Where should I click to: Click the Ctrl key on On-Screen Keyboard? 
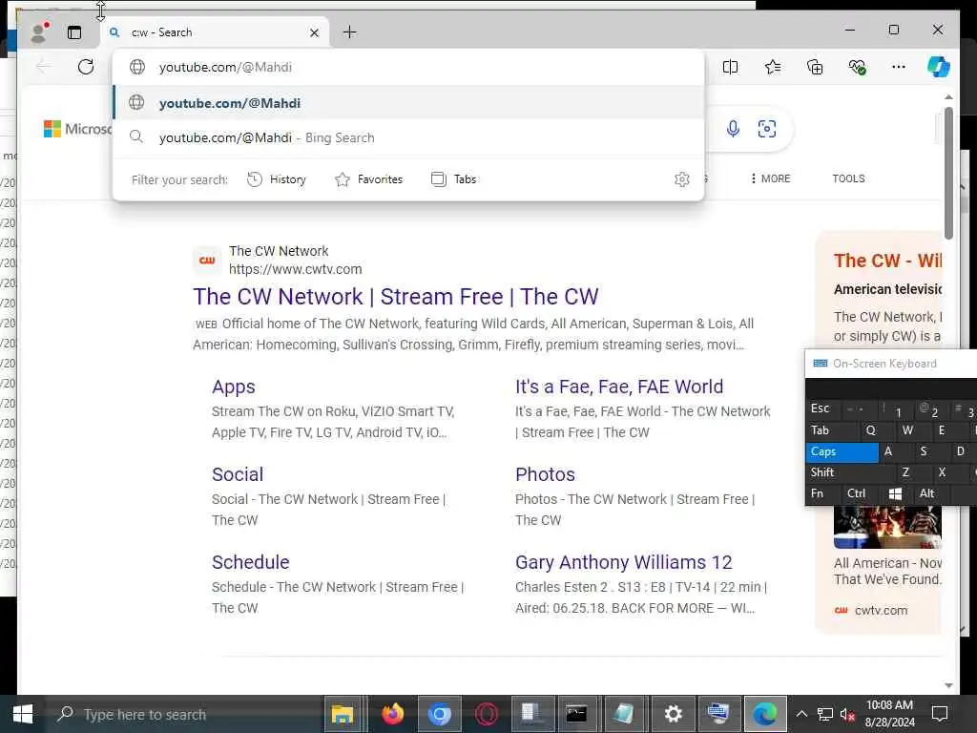point(860,493)
